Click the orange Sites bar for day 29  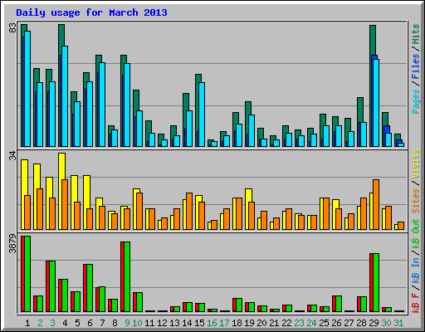[x=376, y=204]
